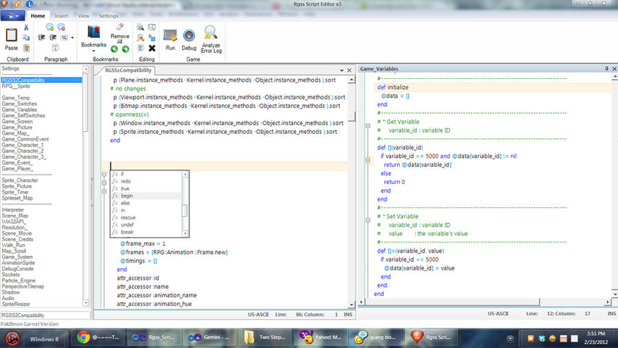This screenshot has width=618, height=348.
Task: Open the Settings ribbon tab
Action: click(108, 16)
